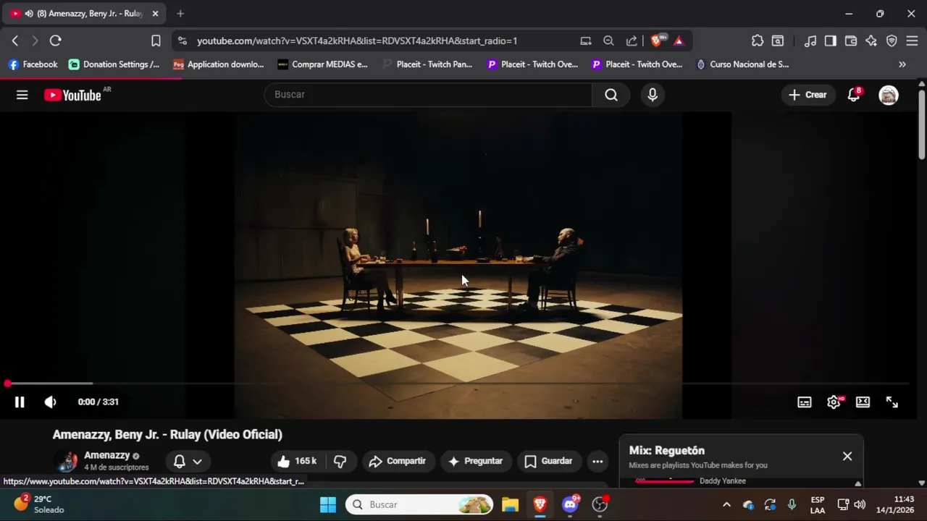
Task: Open the Amenazzy channel avatar
Action: pos(67,461)
